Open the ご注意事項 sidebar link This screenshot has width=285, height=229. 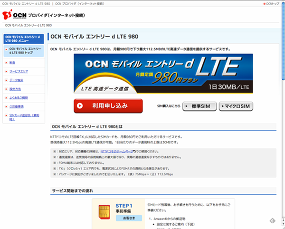pos(17,106)
